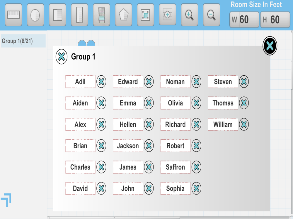This screenshot has width=293, height=219.
Task: Click the Alex name tag
Action: 80,124
